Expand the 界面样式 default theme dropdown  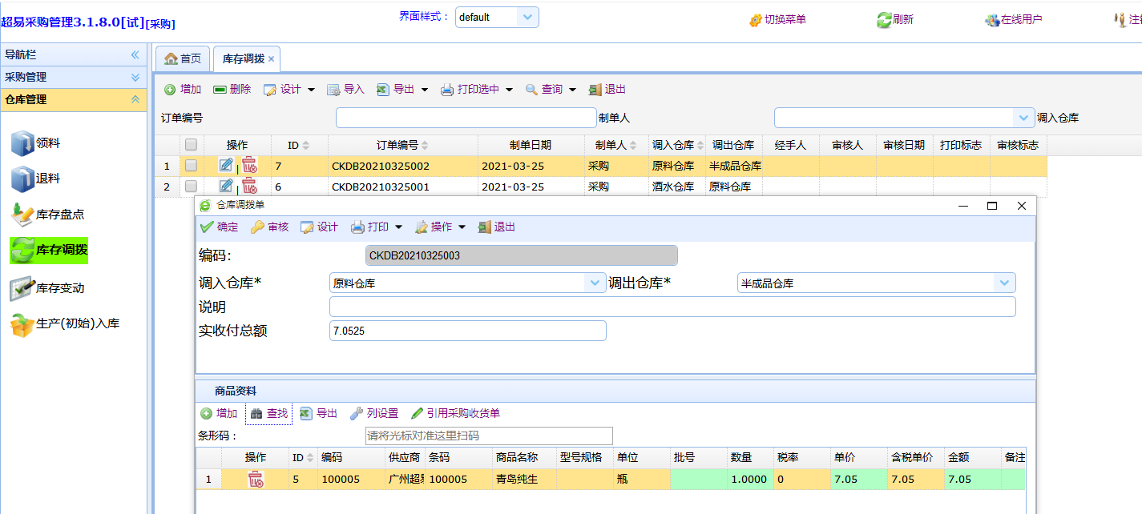[x=527, y=17]
